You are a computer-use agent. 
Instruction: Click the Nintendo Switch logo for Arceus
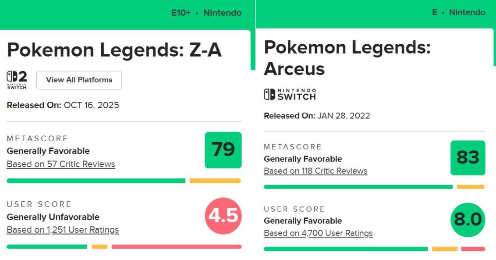pos(290,94)
